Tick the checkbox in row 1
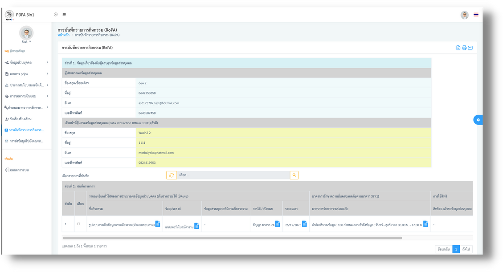This screenshot has width=503, height=272. 78,224
